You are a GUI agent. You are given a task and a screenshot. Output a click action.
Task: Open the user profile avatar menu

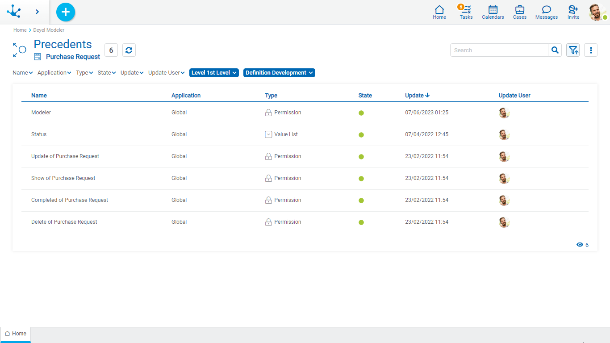tap(597, 13)
